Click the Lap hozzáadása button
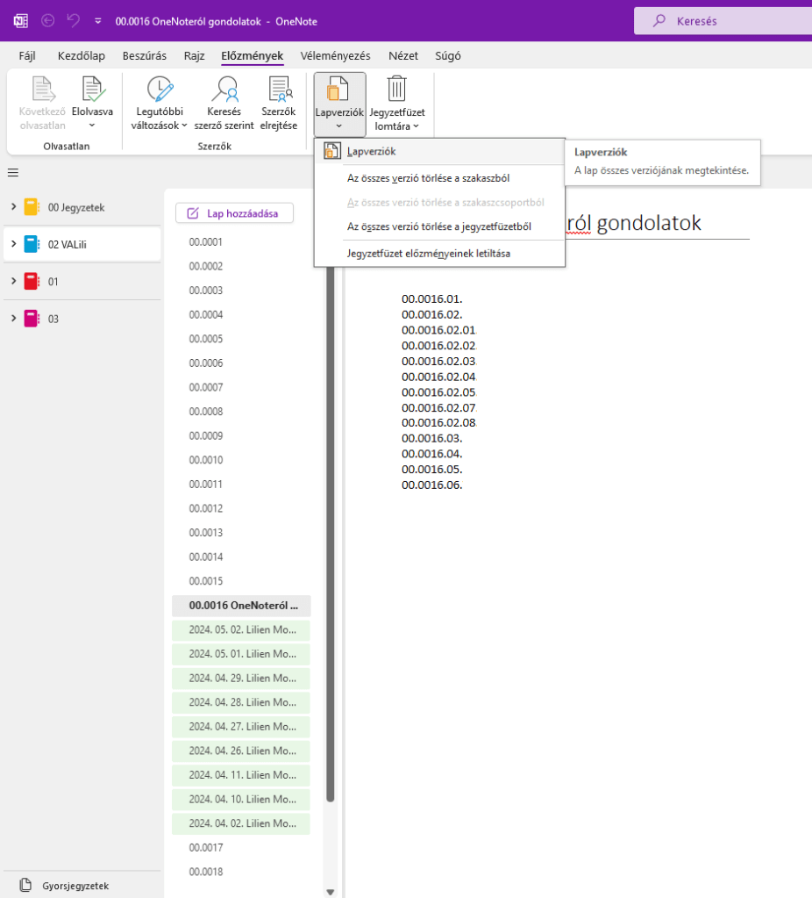This screenshot has height=898, width=812. click(234, 213)
